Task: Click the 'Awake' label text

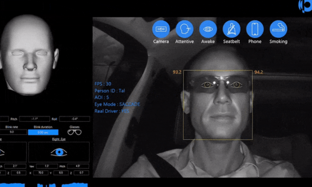Action: coord(208,41)
